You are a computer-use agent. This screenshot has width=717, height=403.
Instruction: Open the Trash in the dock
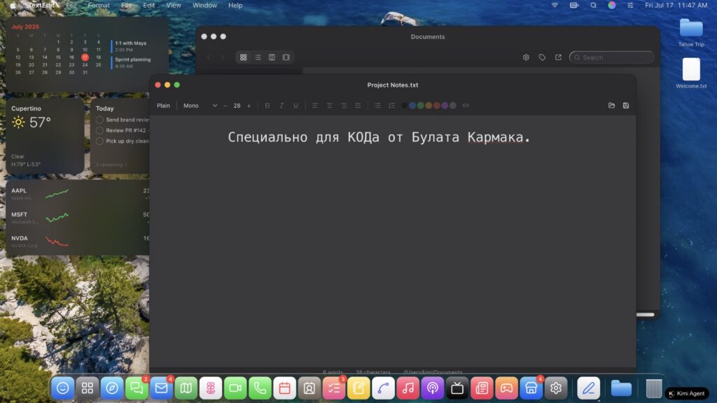(654, 388)
